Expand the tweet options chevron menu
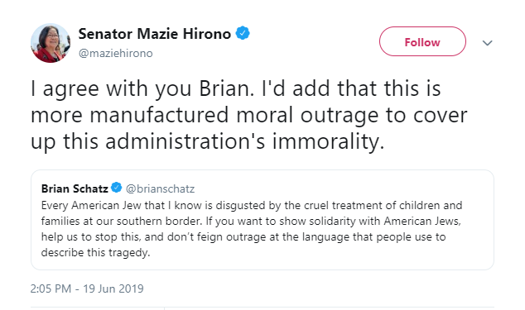Screen dimensions: 525x310 pyautogui.click(x=487, y=43)
